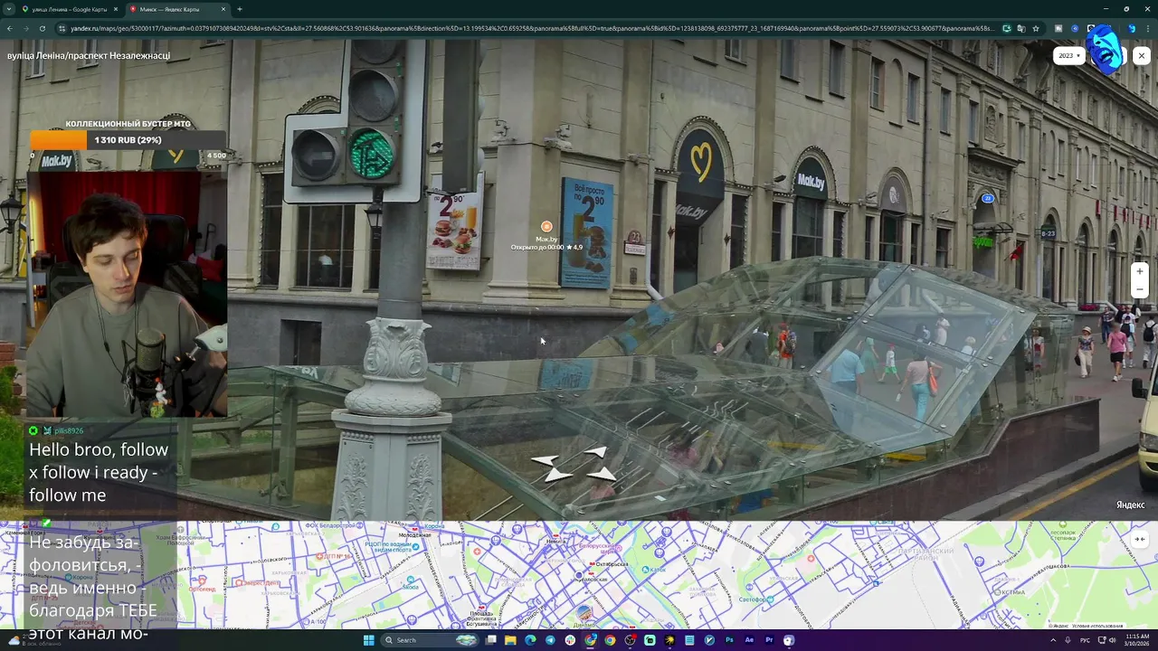Click the street name 'вуліца Леніна/праспект Незалежнасці'
Screen dimensions: 1158x651
(89, 56)
